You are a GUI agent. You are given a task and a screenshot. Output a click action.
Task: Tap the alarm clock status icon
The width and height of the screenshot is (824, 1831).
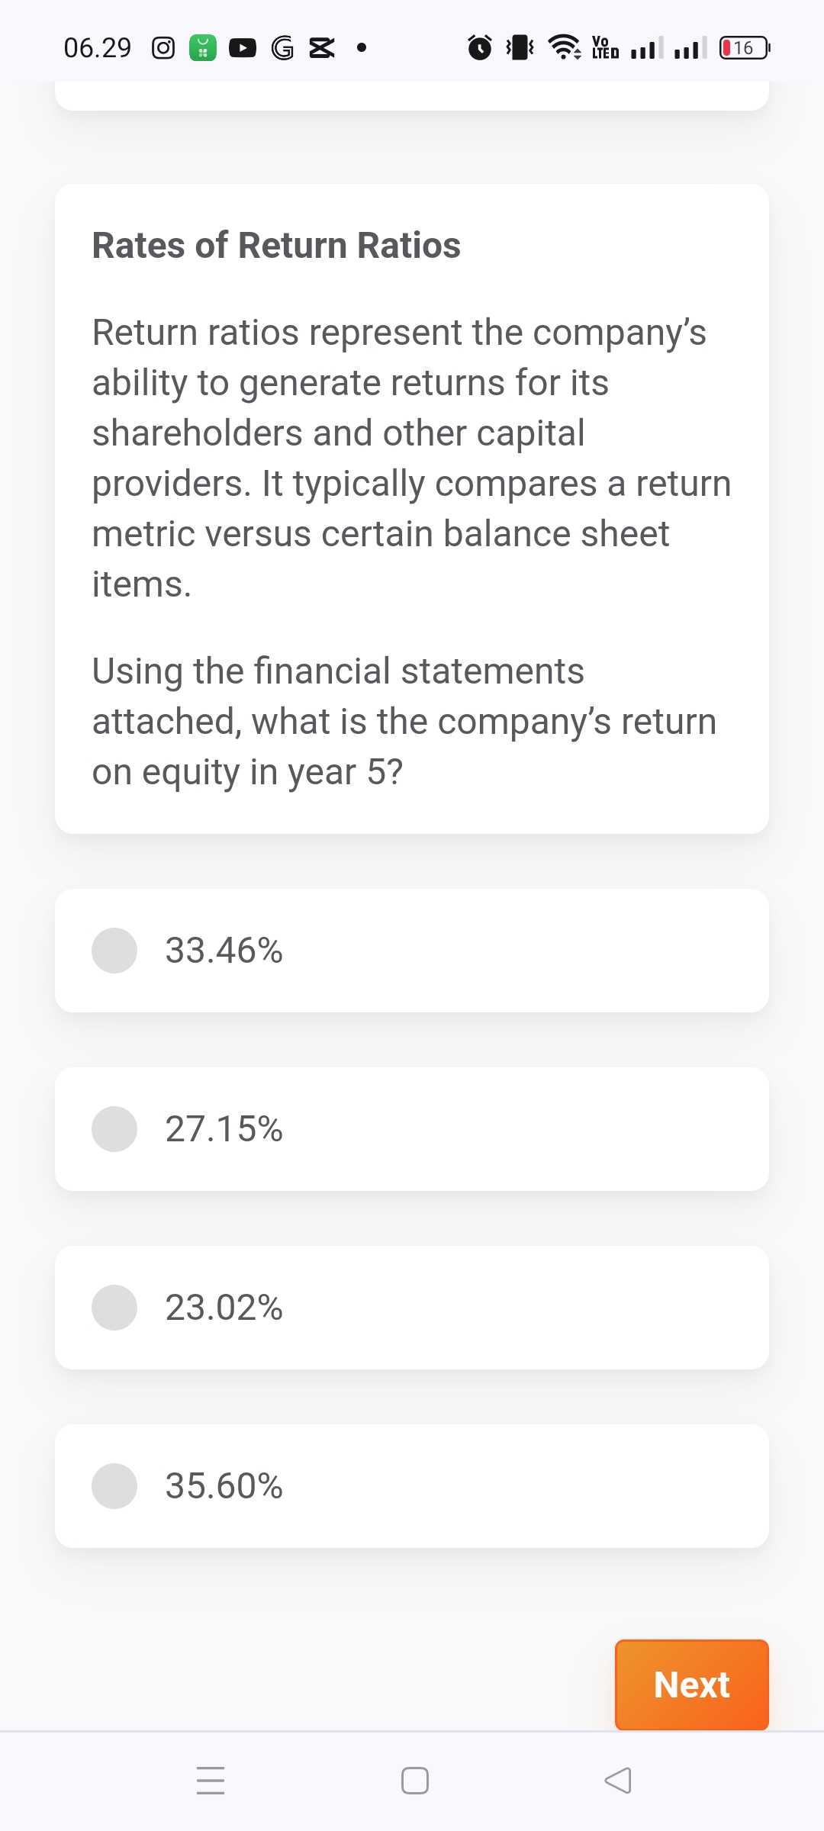pos(480,48)
